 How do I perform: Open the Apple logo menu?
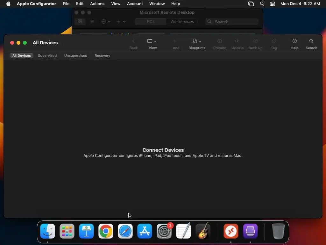8,4
